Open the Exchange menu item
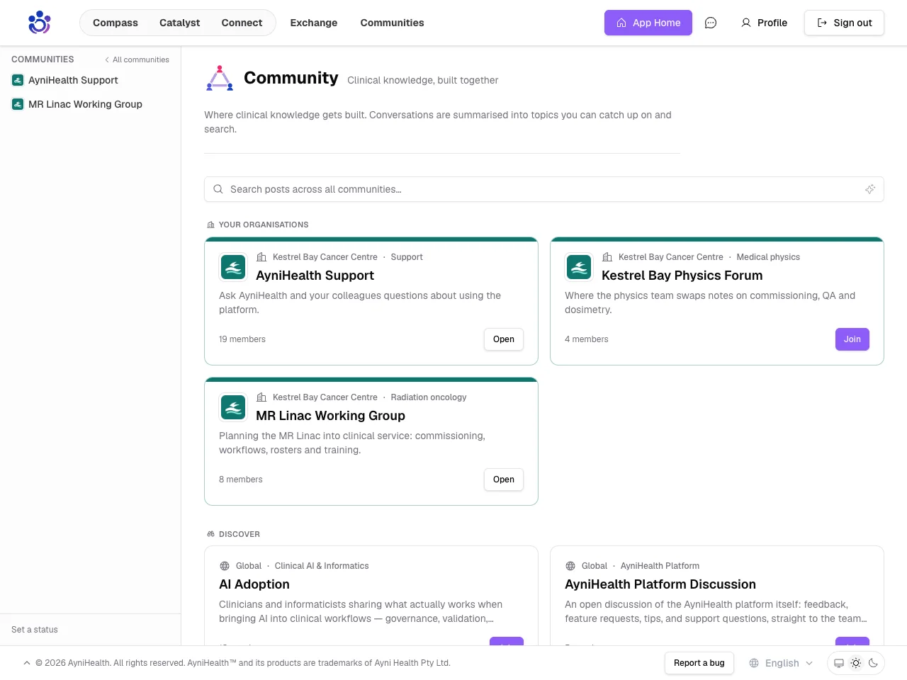This screenshot has width=907, height=680. pyautogui.click(x=314, y=23)
